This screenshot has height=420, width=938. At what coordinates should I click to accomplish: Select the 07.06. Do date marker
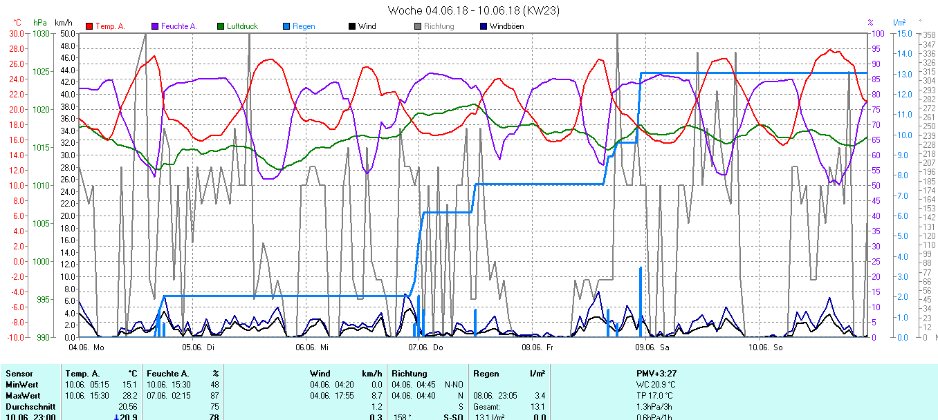pyautogui.click(x=425, y=347)
